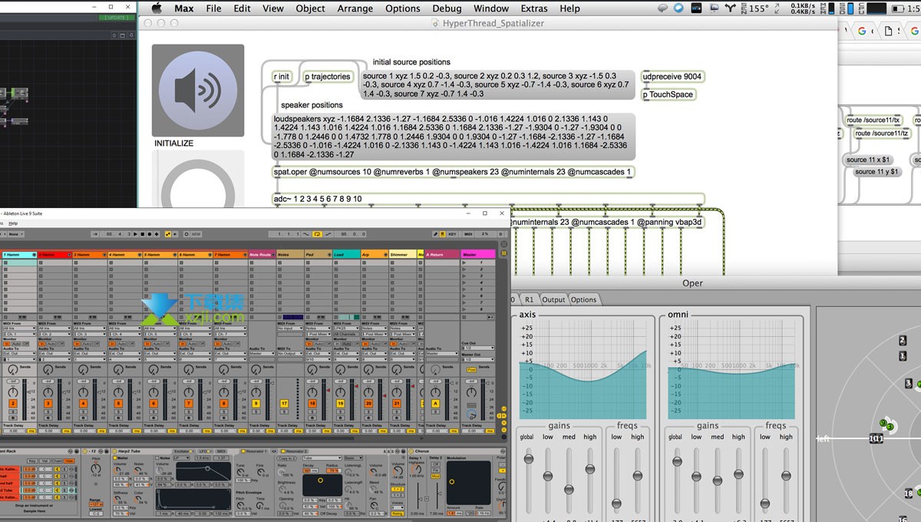Screen dimensions: 921x522
Task: Click the 'p trajectories' object in Max
Action: tap(328, 76)
